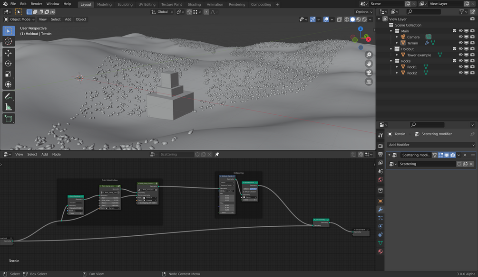
Task: Collapse the Holdout collection
Action: [x=391, y=49]
